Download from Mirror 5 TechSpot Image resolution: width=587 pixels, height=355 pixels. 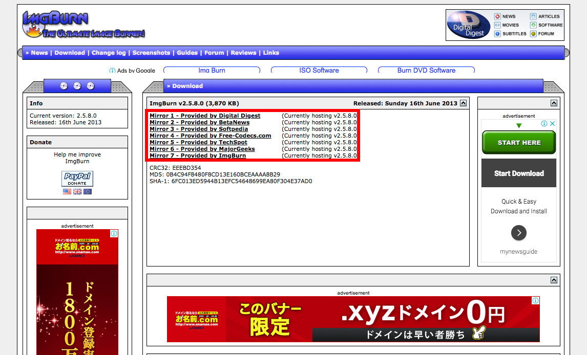[x=198, y=142]
